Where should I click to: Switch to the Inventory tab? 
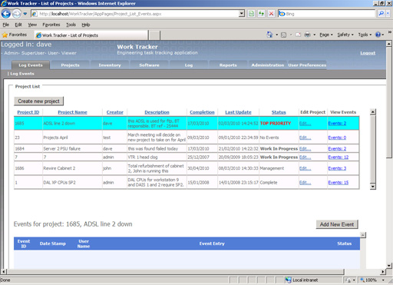[110, 65]
